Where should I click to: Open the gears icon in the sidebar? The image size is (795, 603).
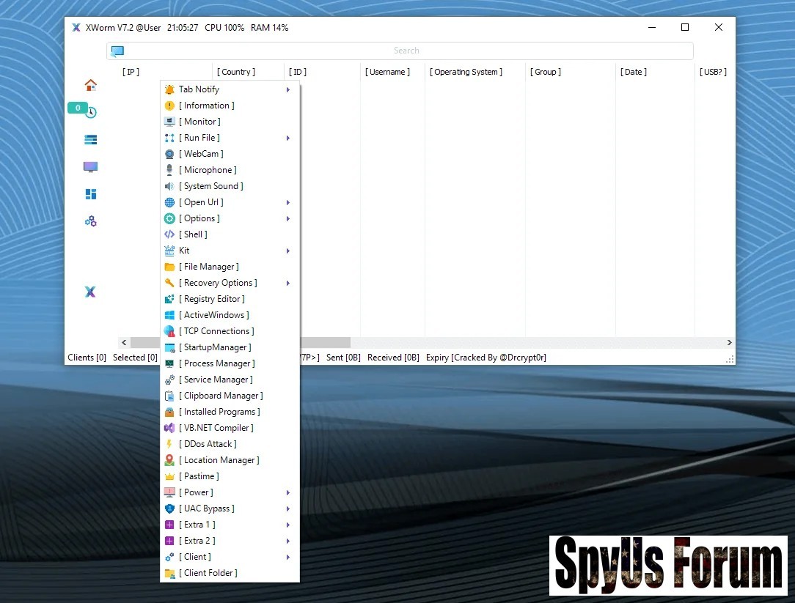pos(90,221)
